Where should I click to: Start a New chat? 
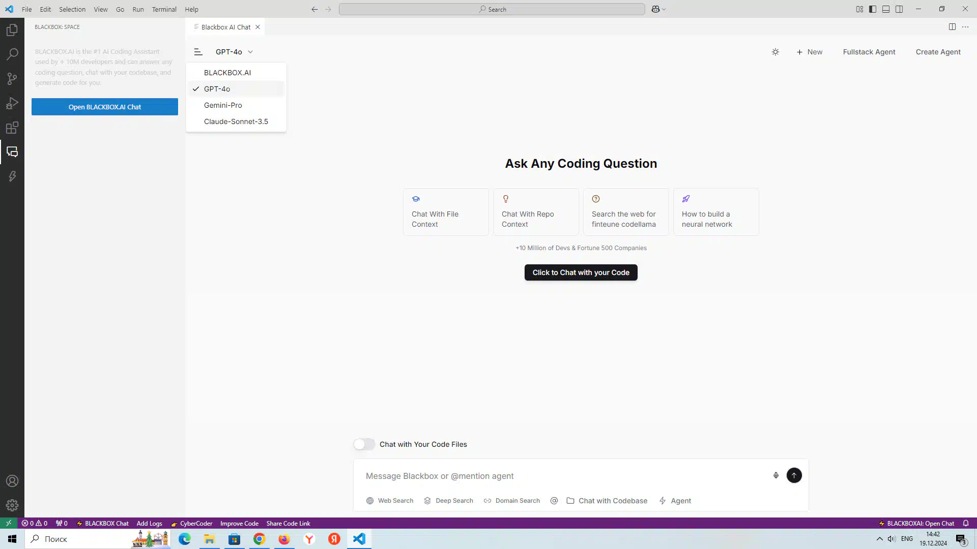809,52
